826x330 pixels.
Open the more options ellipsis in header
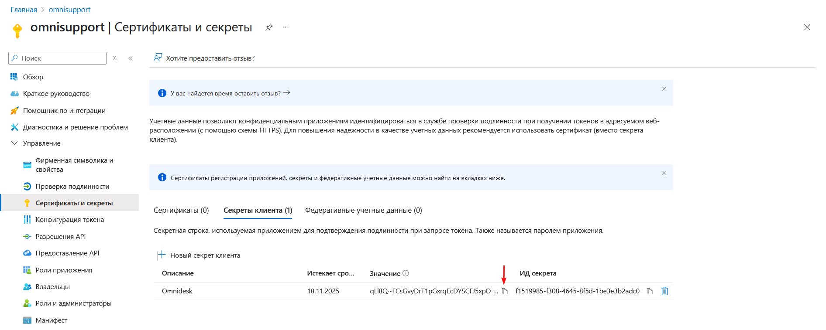(x=286, y=27)
